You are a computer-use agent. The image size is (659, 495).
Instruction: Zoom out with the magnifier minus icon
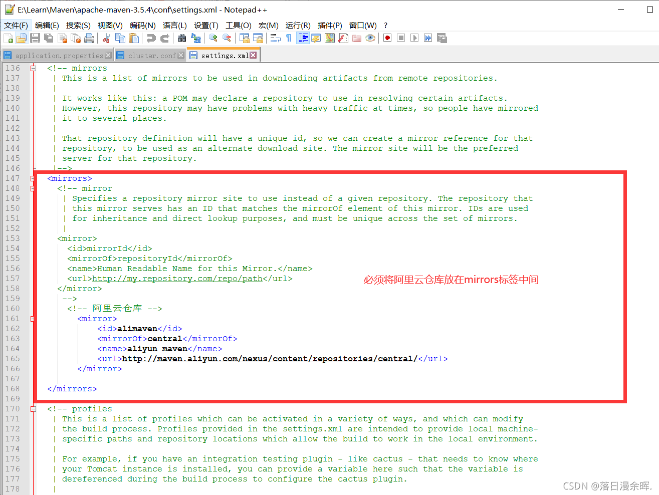click(x=227, y=38)
